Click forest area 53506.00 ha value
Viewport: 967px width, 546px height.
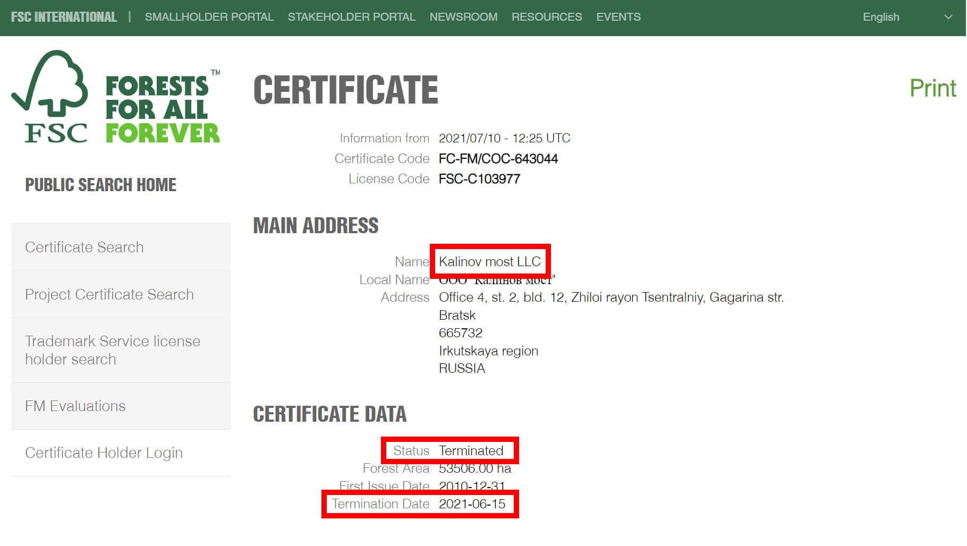475,468
